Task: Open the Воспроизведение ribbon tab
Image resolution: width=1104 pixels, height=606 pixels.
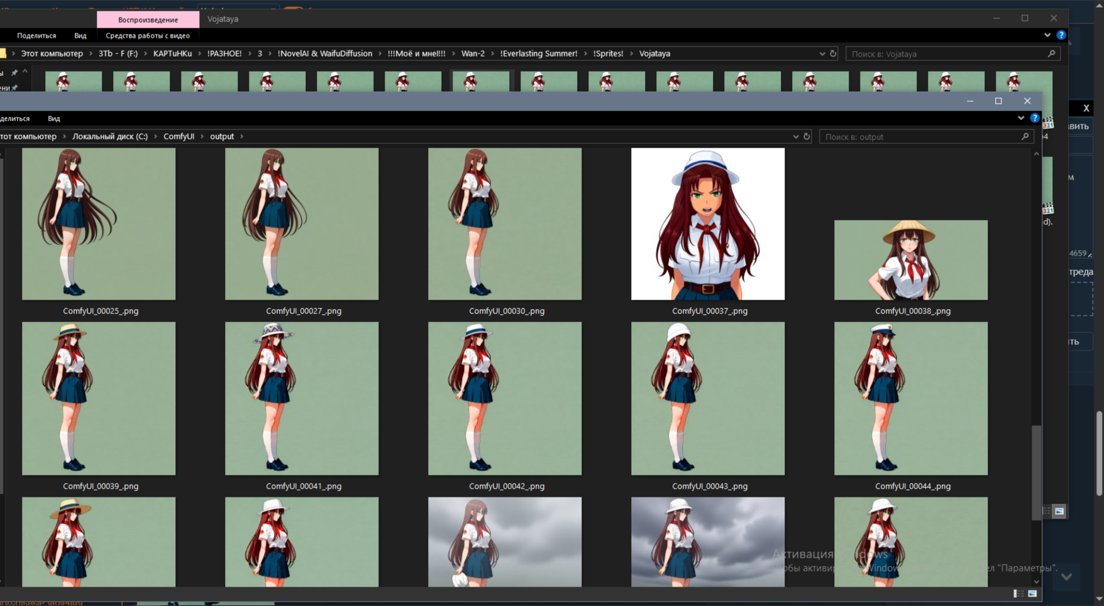Action: point(148,19)
